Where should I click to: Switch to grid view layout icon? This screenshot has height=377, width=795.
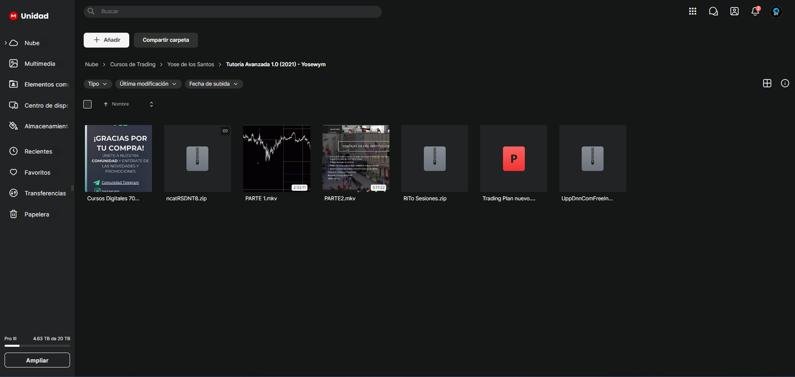tap(767, 84)
